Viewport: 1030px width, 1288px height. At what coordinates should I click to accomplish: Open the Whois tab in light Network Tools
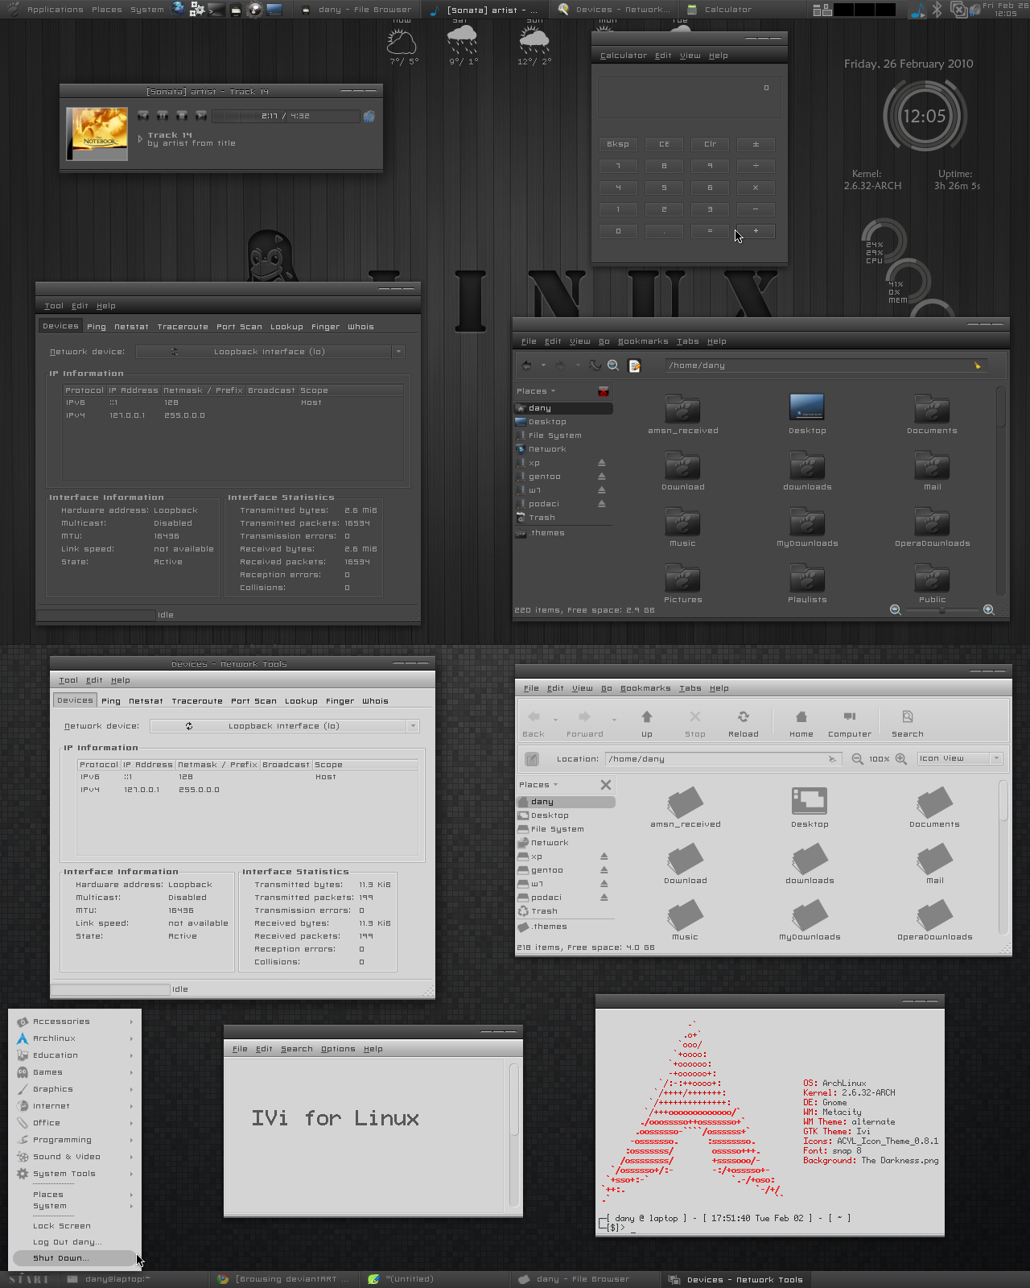pyautogui.click(x=375, y=701)
